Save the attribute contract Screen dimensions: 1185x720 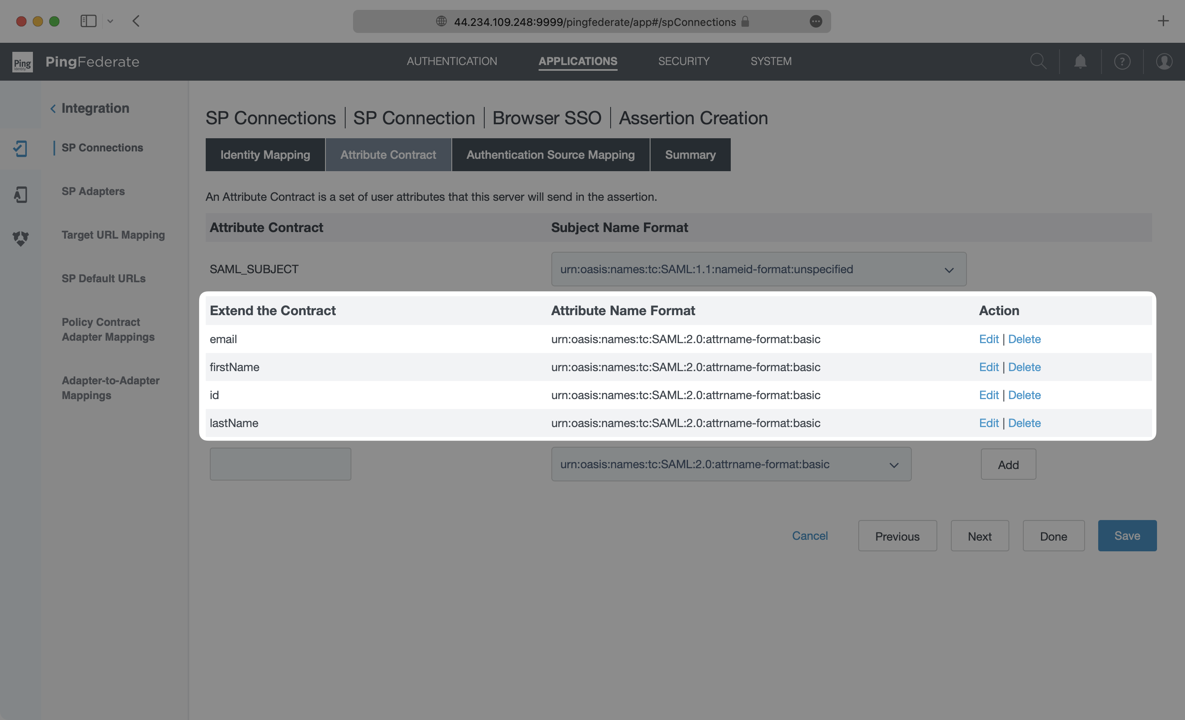1127,535
